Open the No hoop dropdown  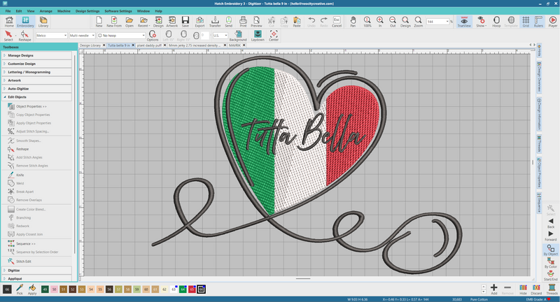point(121,36)
